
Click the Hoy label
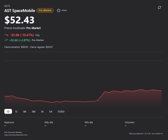coord(38,35)
